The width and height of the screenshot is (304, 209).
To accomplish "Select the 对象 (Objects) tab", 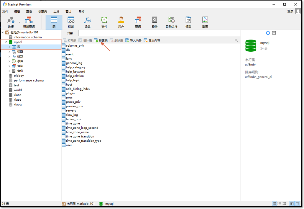I will pos(70,33).
